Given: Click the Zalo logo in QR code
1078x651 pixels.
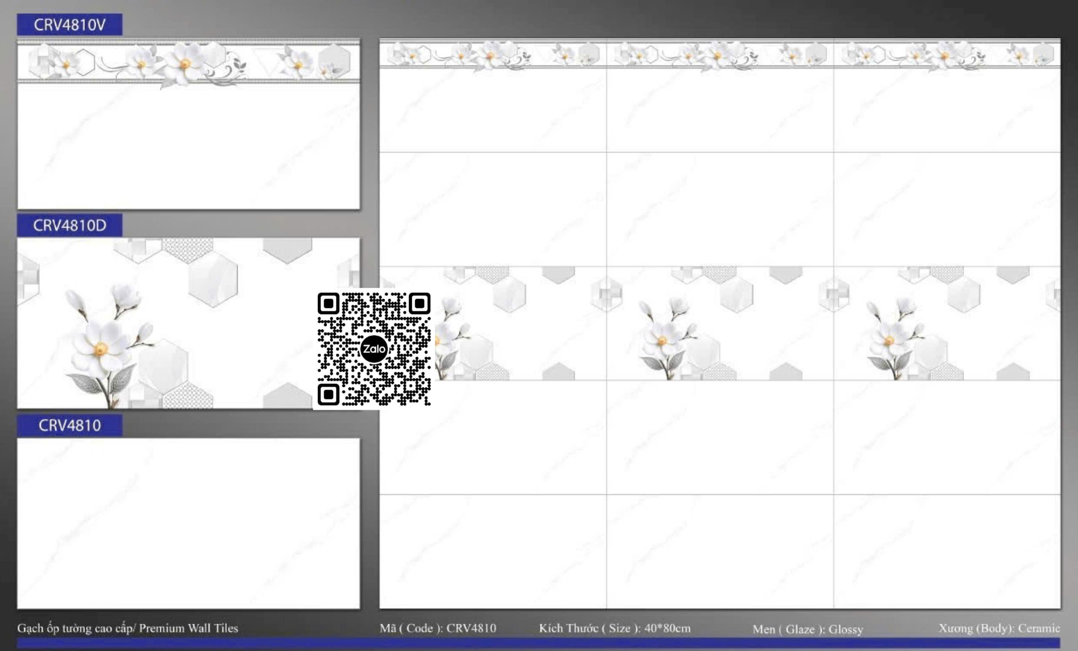Looking at the screenshot, I should coord(374,349).
